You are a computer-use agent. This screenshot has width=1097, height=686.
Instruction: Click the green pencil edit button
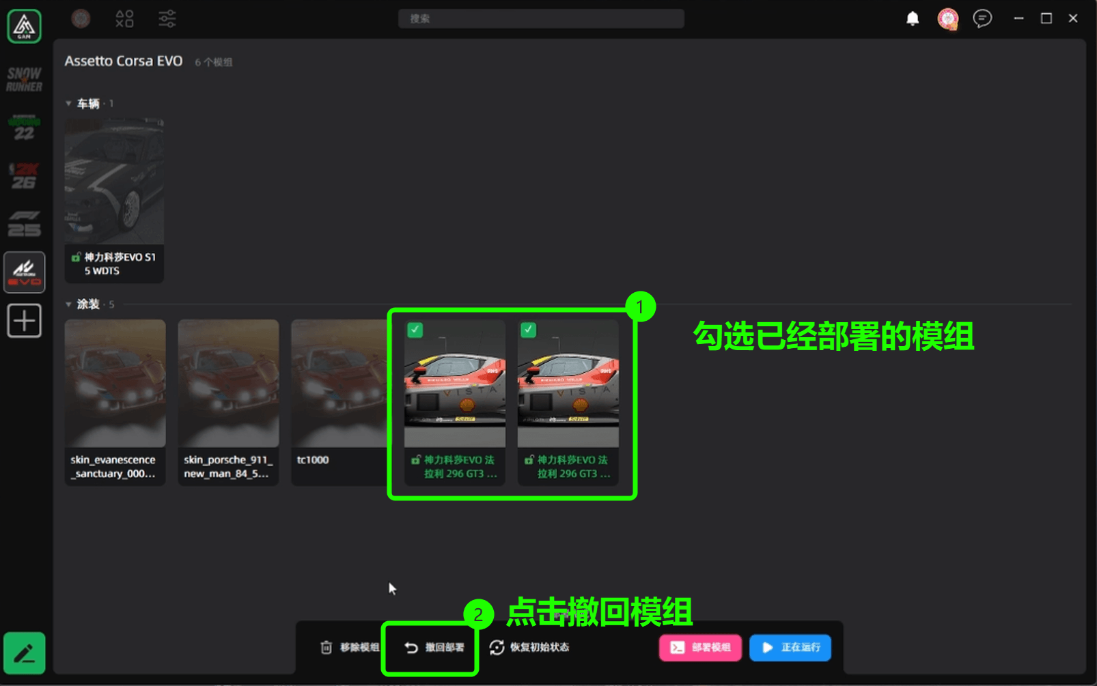[x=24, y=653]
